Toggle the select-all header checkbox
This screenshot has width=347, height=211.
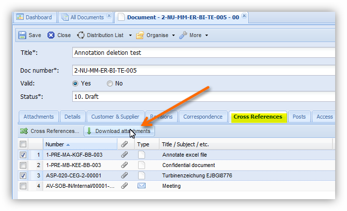[x=23, y=144]
